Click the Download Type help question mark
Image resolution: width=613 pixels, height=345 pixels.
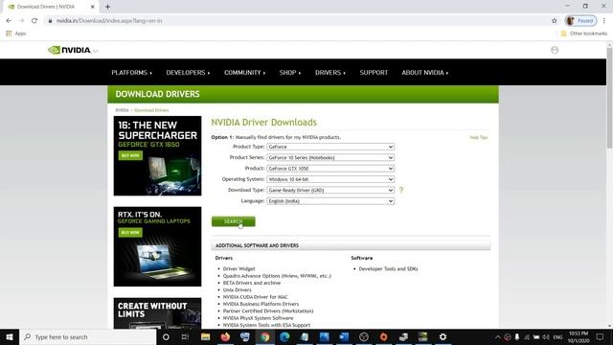tap(401, 190)
